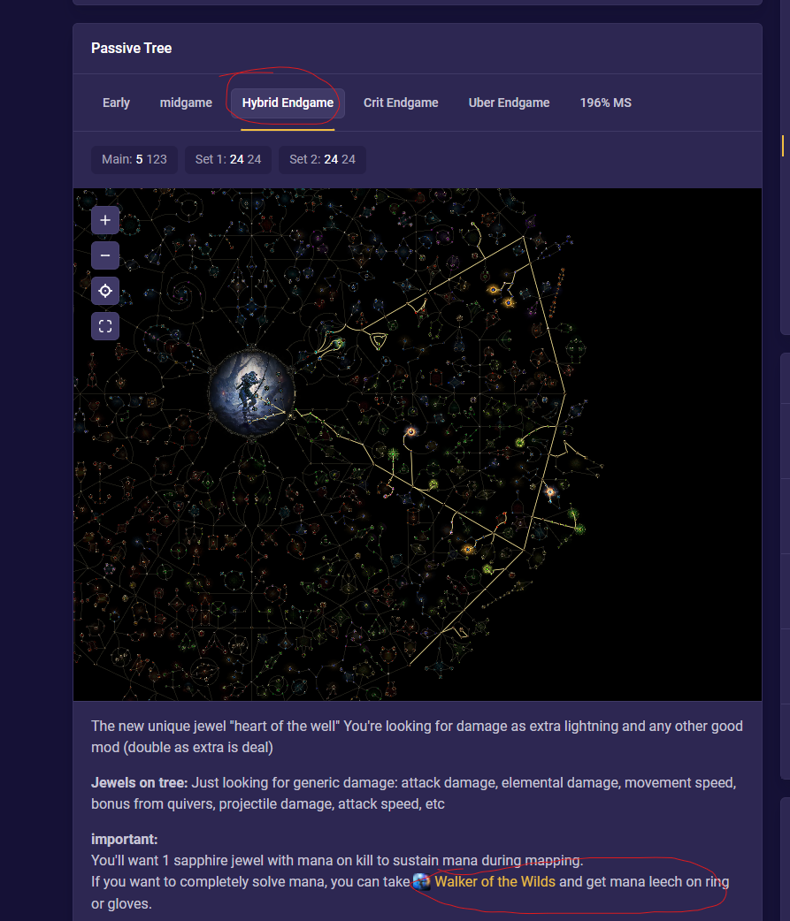
Task: Click the character portrait at tree center
Action: click(251, 392)
